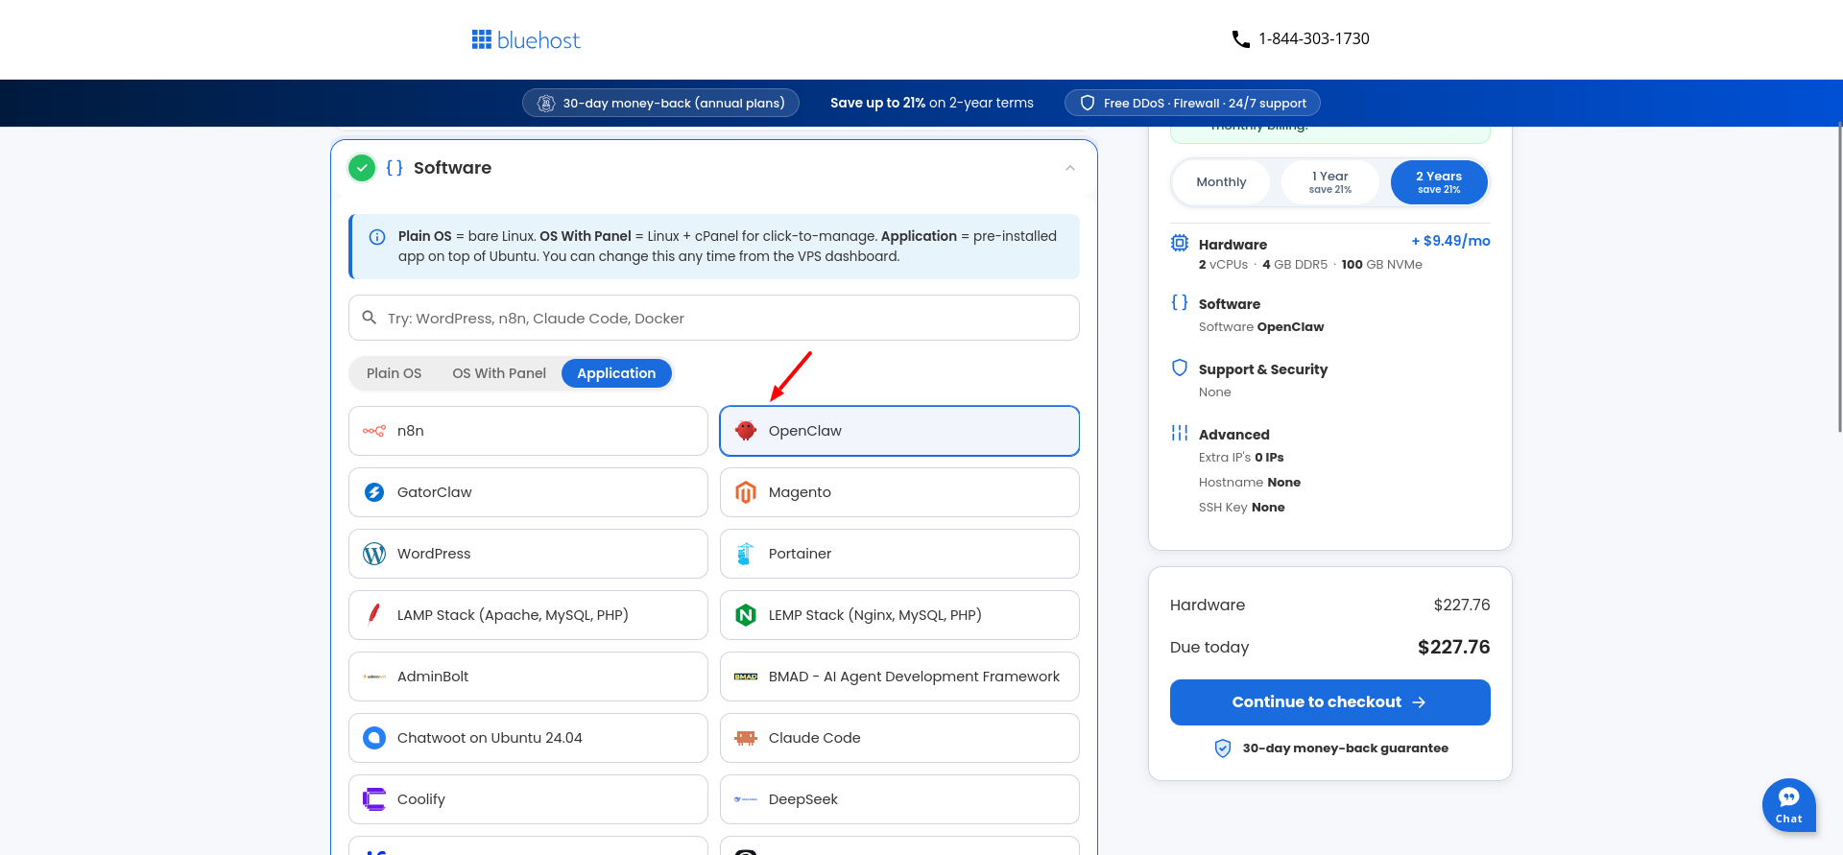Click SSH Key None in summary
The image size is (1843, 855).
tap(1241, 508)
